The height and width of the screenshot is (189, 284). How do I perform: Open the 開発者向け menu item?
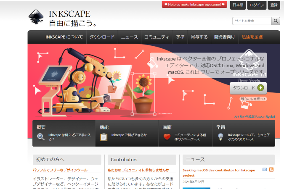[x=225, y=37]
